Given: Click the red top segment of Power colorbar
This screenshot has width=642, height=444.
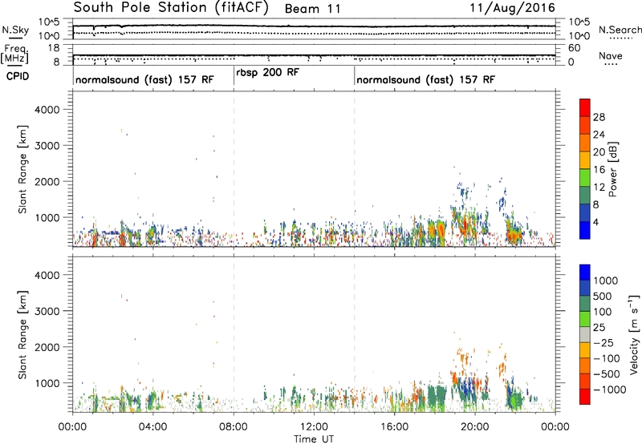Looking at the screenshot, I should point(585,107).
